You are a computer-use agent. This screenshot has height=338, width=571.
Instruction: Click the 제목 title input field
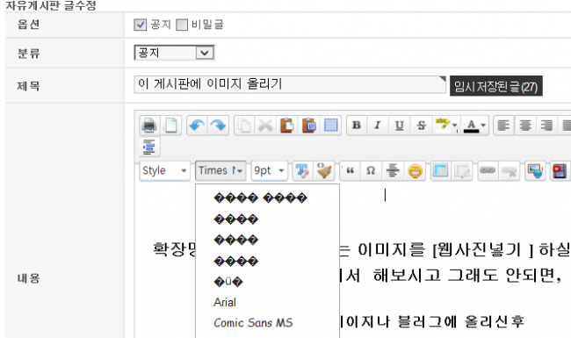pos(290,84)
